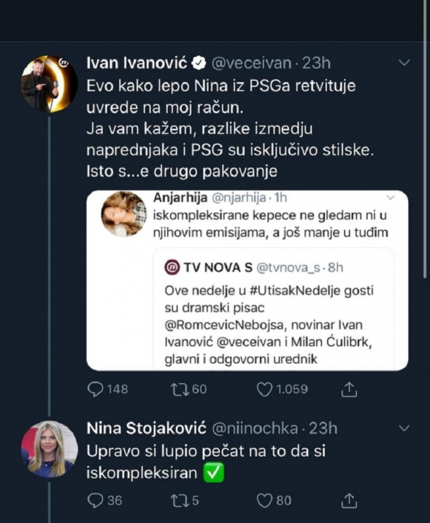
Task: Reply to Ivan Ivanović's tweet
Action: pos(96,390)
